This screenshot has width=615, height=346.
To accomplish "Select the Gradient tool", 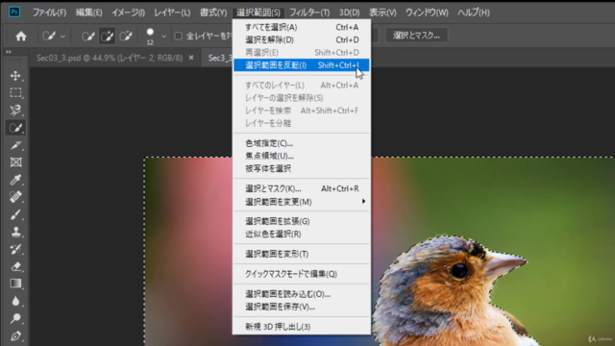I will click(x=15, y=284).
